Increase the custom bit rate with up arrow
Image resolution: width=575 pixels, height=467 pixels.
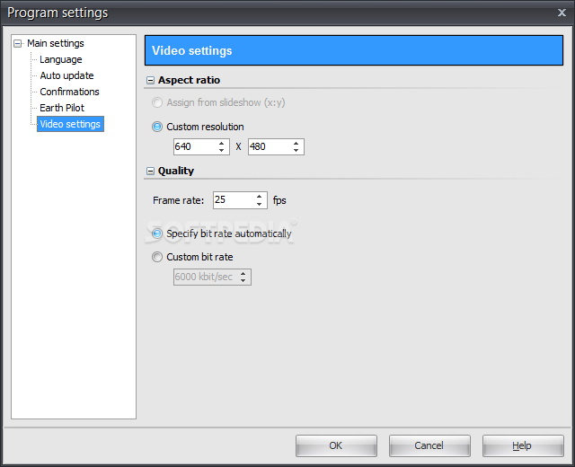(x=243, y=273)
